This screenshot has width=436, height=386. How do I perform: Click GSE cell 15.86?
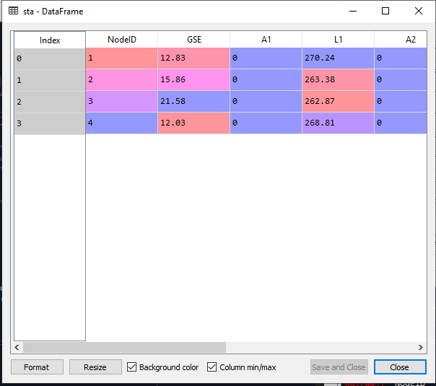[193, 80]
